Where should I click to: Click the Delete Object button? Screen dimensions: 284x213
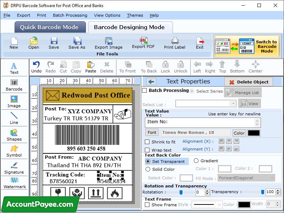coord(249,82)
